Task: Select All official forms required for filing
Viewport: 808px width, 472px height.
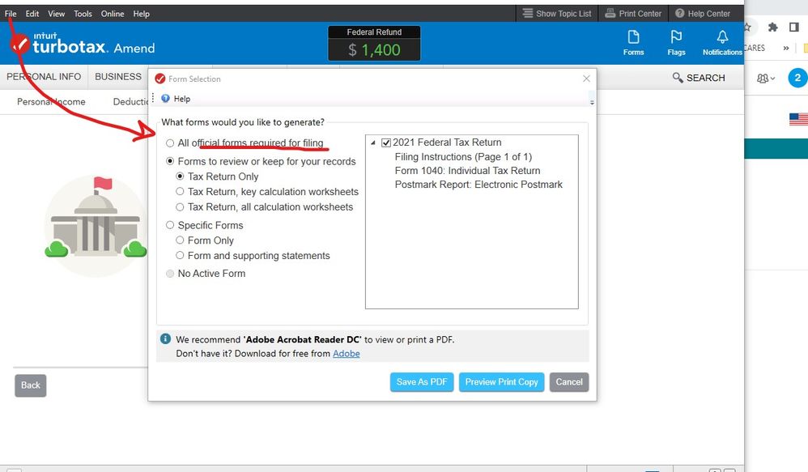Action: coord(169,143)
